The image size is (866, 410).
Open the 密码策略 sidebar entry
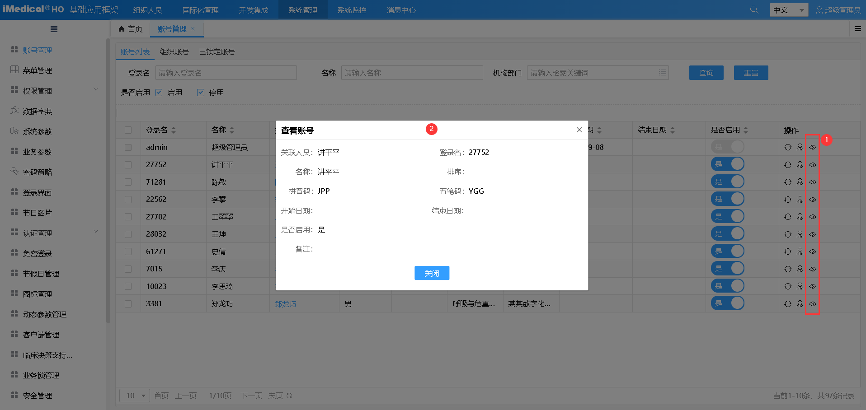tap(38, 172)
